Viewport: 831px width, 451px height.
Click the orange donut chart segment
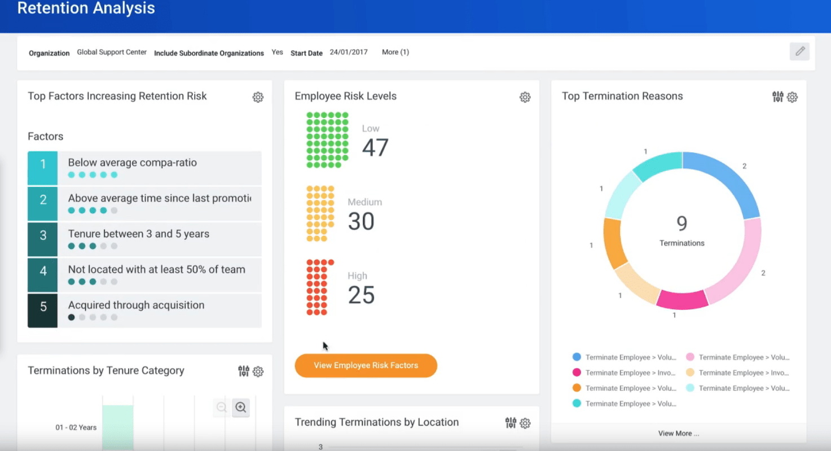pos(613,243)
